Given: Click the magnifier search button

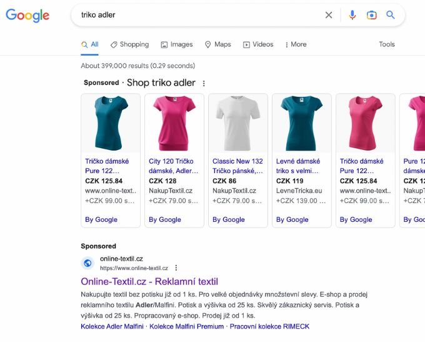Looking at the screenshot, I should pyautogui.click(x=391, y=15).
